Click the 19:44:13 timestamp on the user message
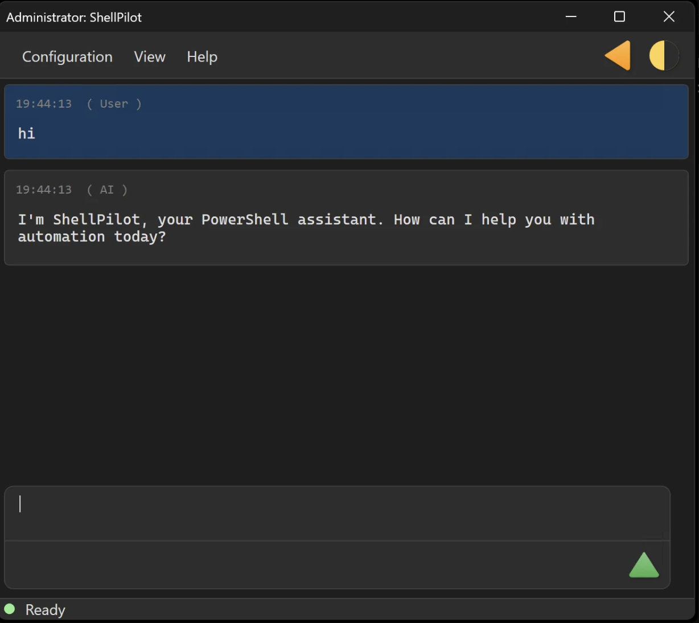 (x=44, y=104)
